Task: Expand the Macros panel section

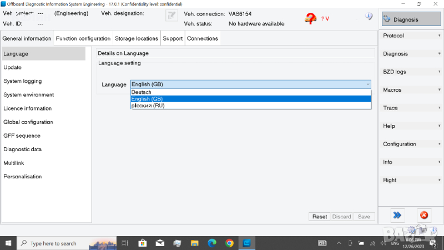Action: 411,90
